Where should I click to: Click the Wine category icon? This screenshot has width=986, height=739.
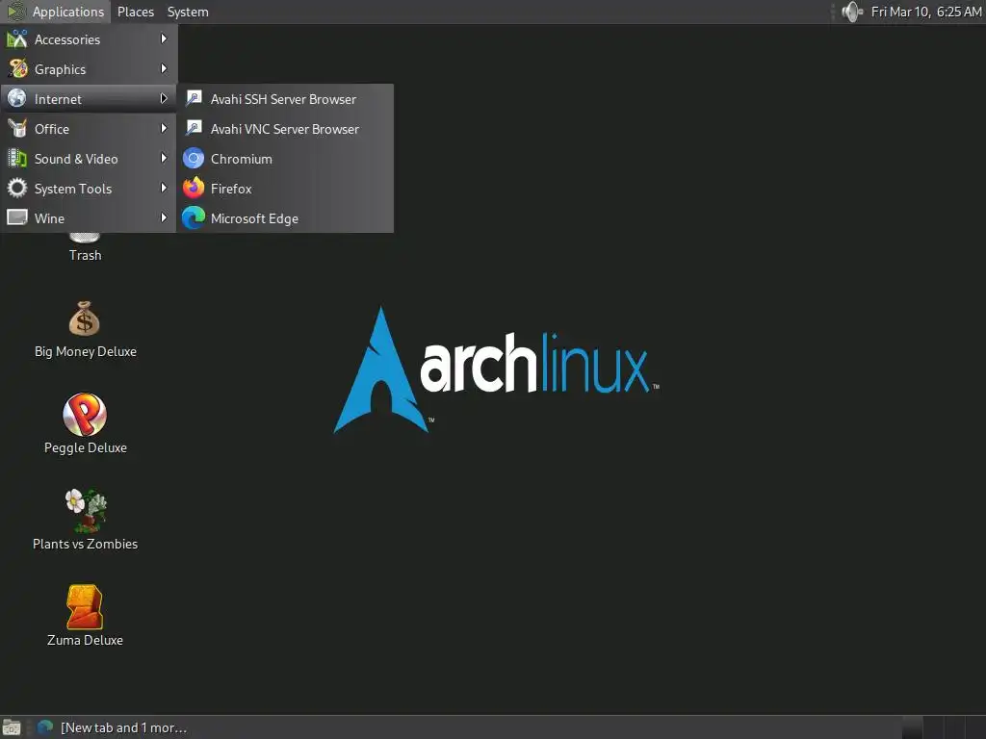click(17, 218)
